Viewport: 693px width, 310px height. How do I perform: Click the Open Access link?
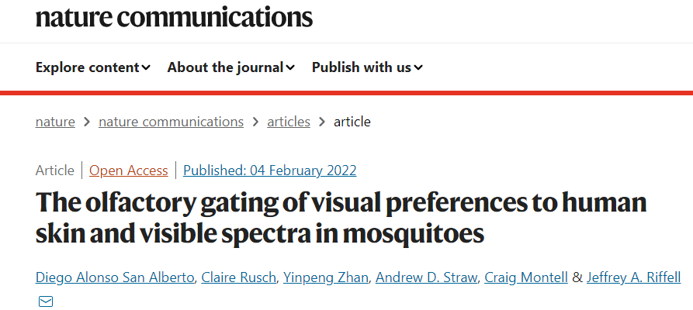tap(129, 170)
